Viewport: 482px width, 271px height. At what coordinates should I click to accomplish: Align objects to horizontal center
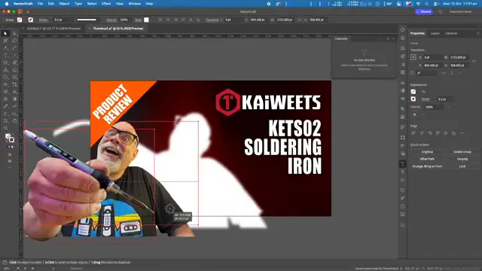pyautogui.click(x=422, y=133)
